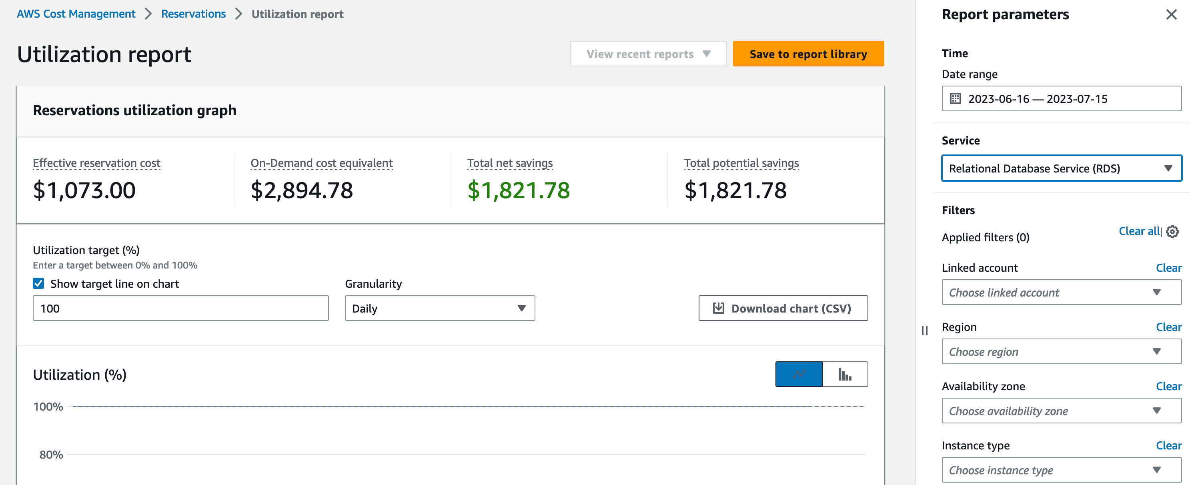
Task: Click the line chart view icon
Action: pos(798,373)
